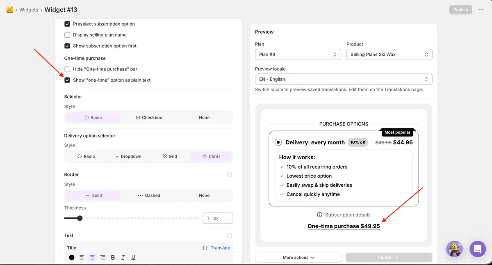Open the Plan dropdown showing Plan #9

pos(298,54)
